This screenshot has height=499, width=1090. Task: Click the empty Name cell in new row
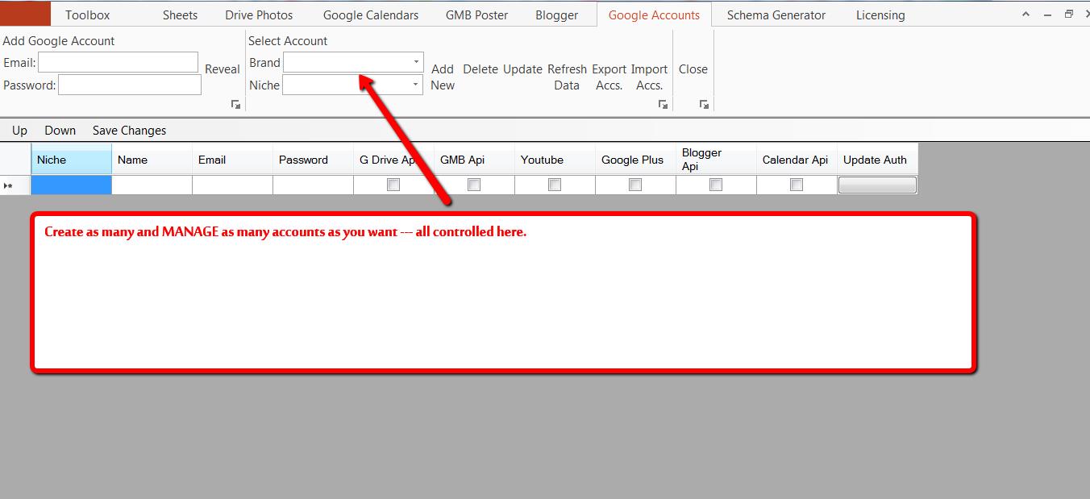pyautogui.click(x=152, y=185)
